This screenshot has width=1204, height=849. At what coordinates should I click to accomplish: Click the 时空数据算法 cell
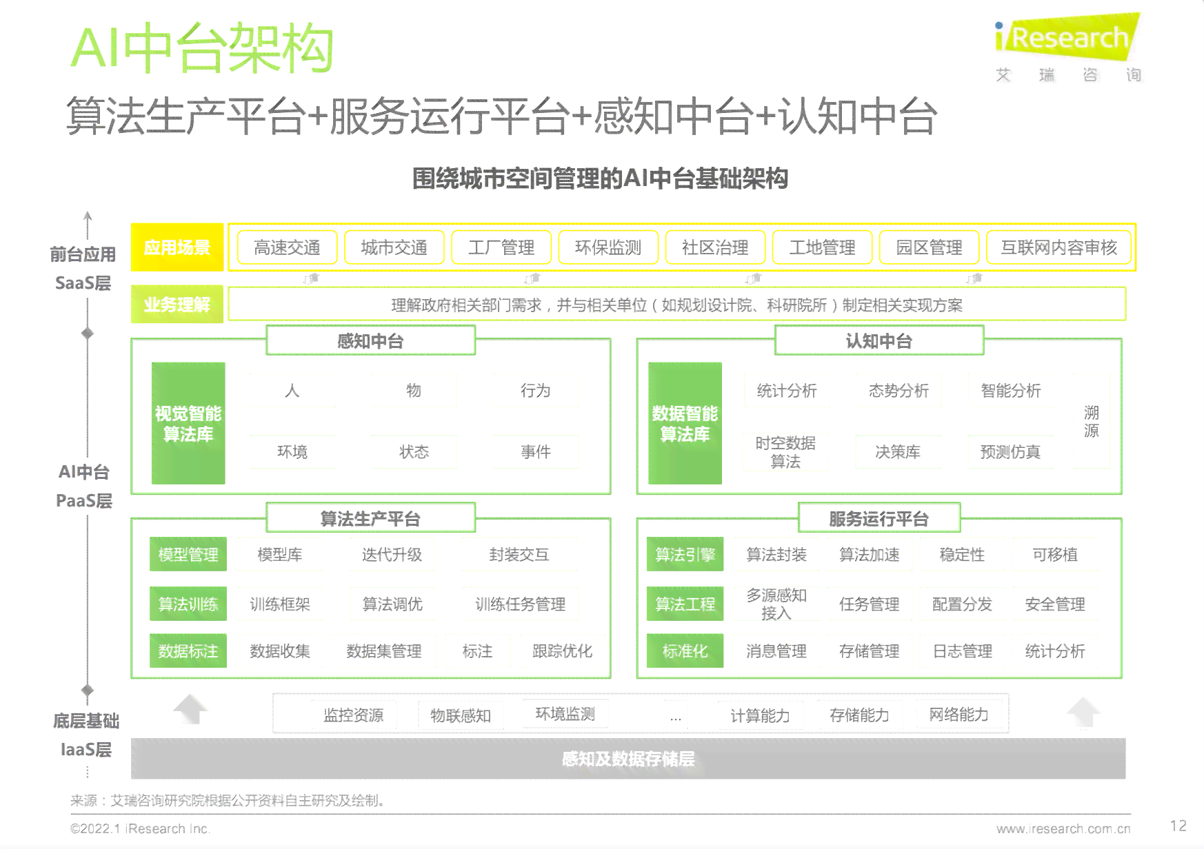pos(785,452)
